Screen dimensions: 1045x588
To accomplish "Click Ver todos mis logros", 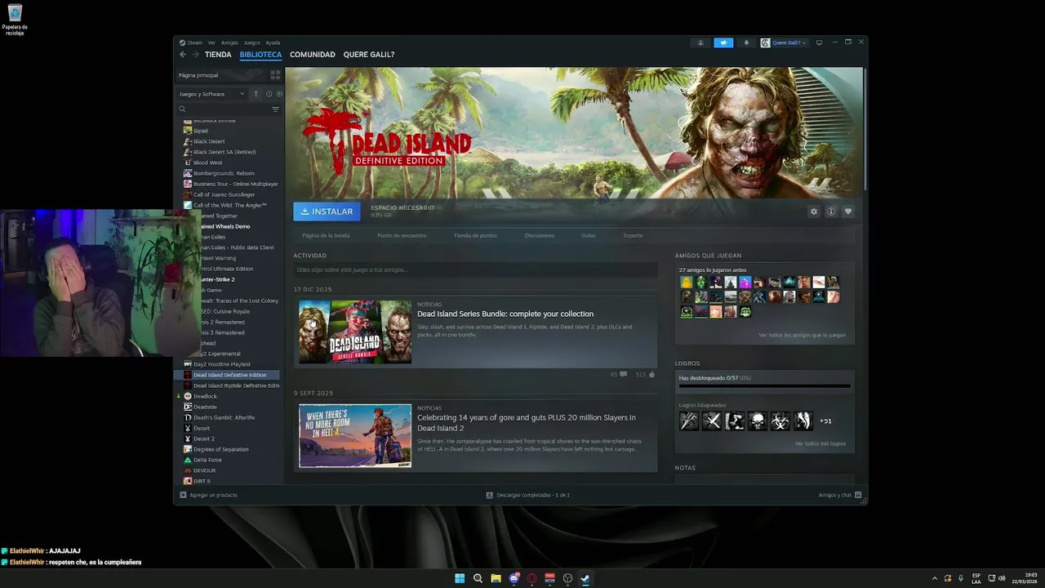I will (x=820, y=443).
